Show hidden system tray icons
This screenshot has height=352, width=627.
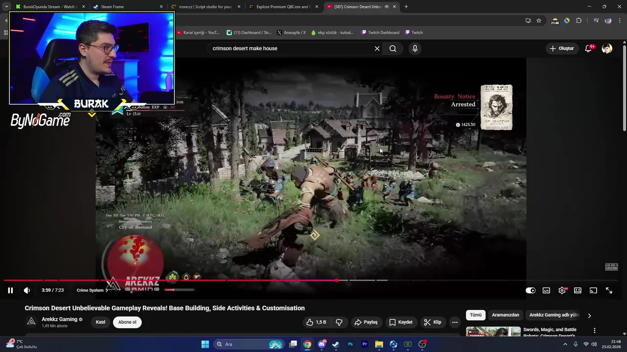pyautogui.click(x=565, y=344)
